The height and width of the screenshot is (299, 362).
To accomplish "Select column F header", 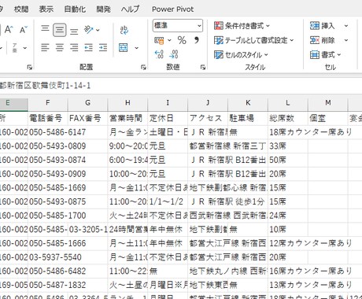I will [48, 103].
